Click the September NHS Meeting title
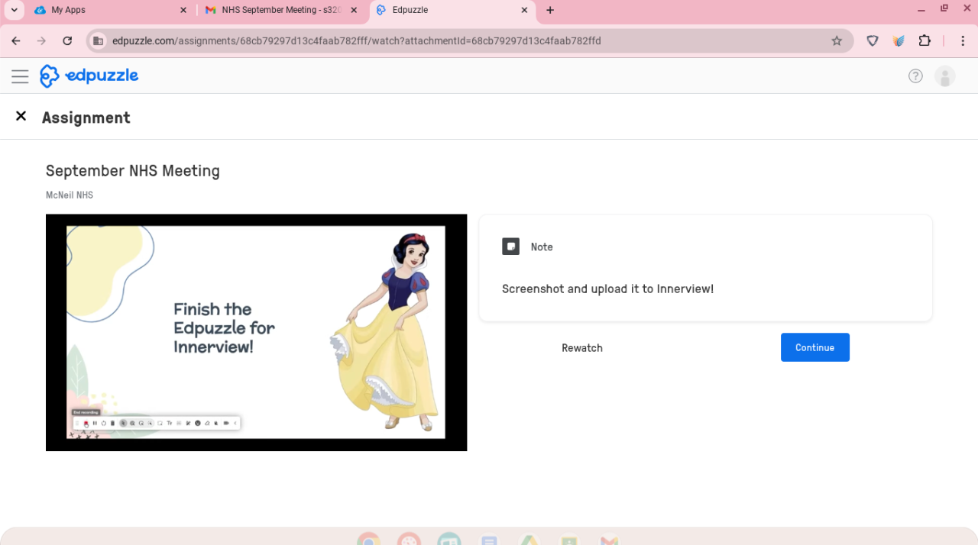Image resolution: width=978 pixels, height=545 pixels. click(133, 171)
